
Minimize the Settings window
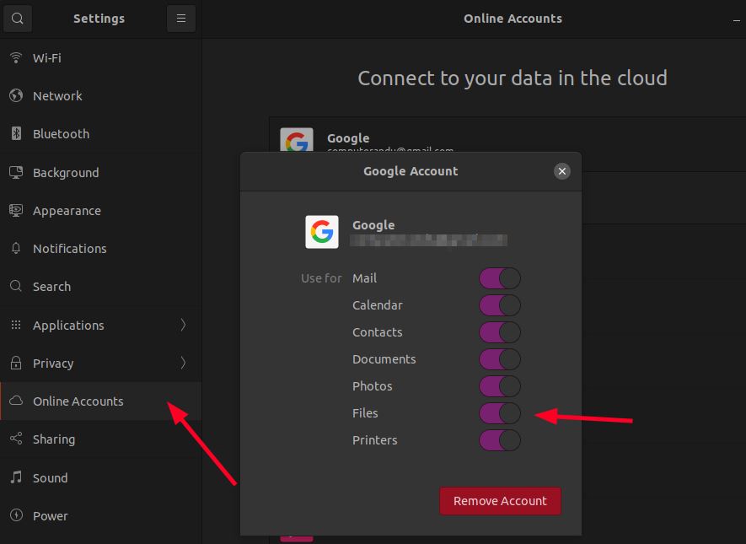(737, 20)
